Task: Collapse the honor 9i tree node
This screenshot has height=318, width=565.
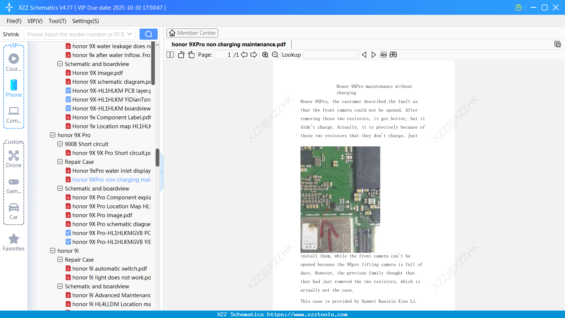Action: (x=53, y=251)
